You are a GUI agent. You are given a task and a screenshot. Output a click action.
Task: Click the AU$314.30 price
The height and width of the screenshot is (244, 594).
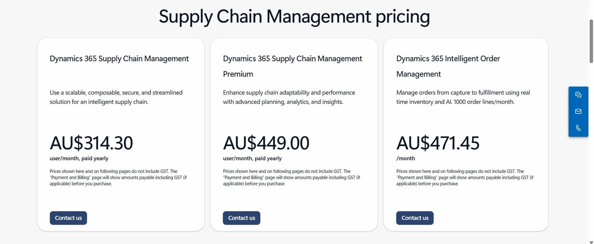(x=92, y=143)
